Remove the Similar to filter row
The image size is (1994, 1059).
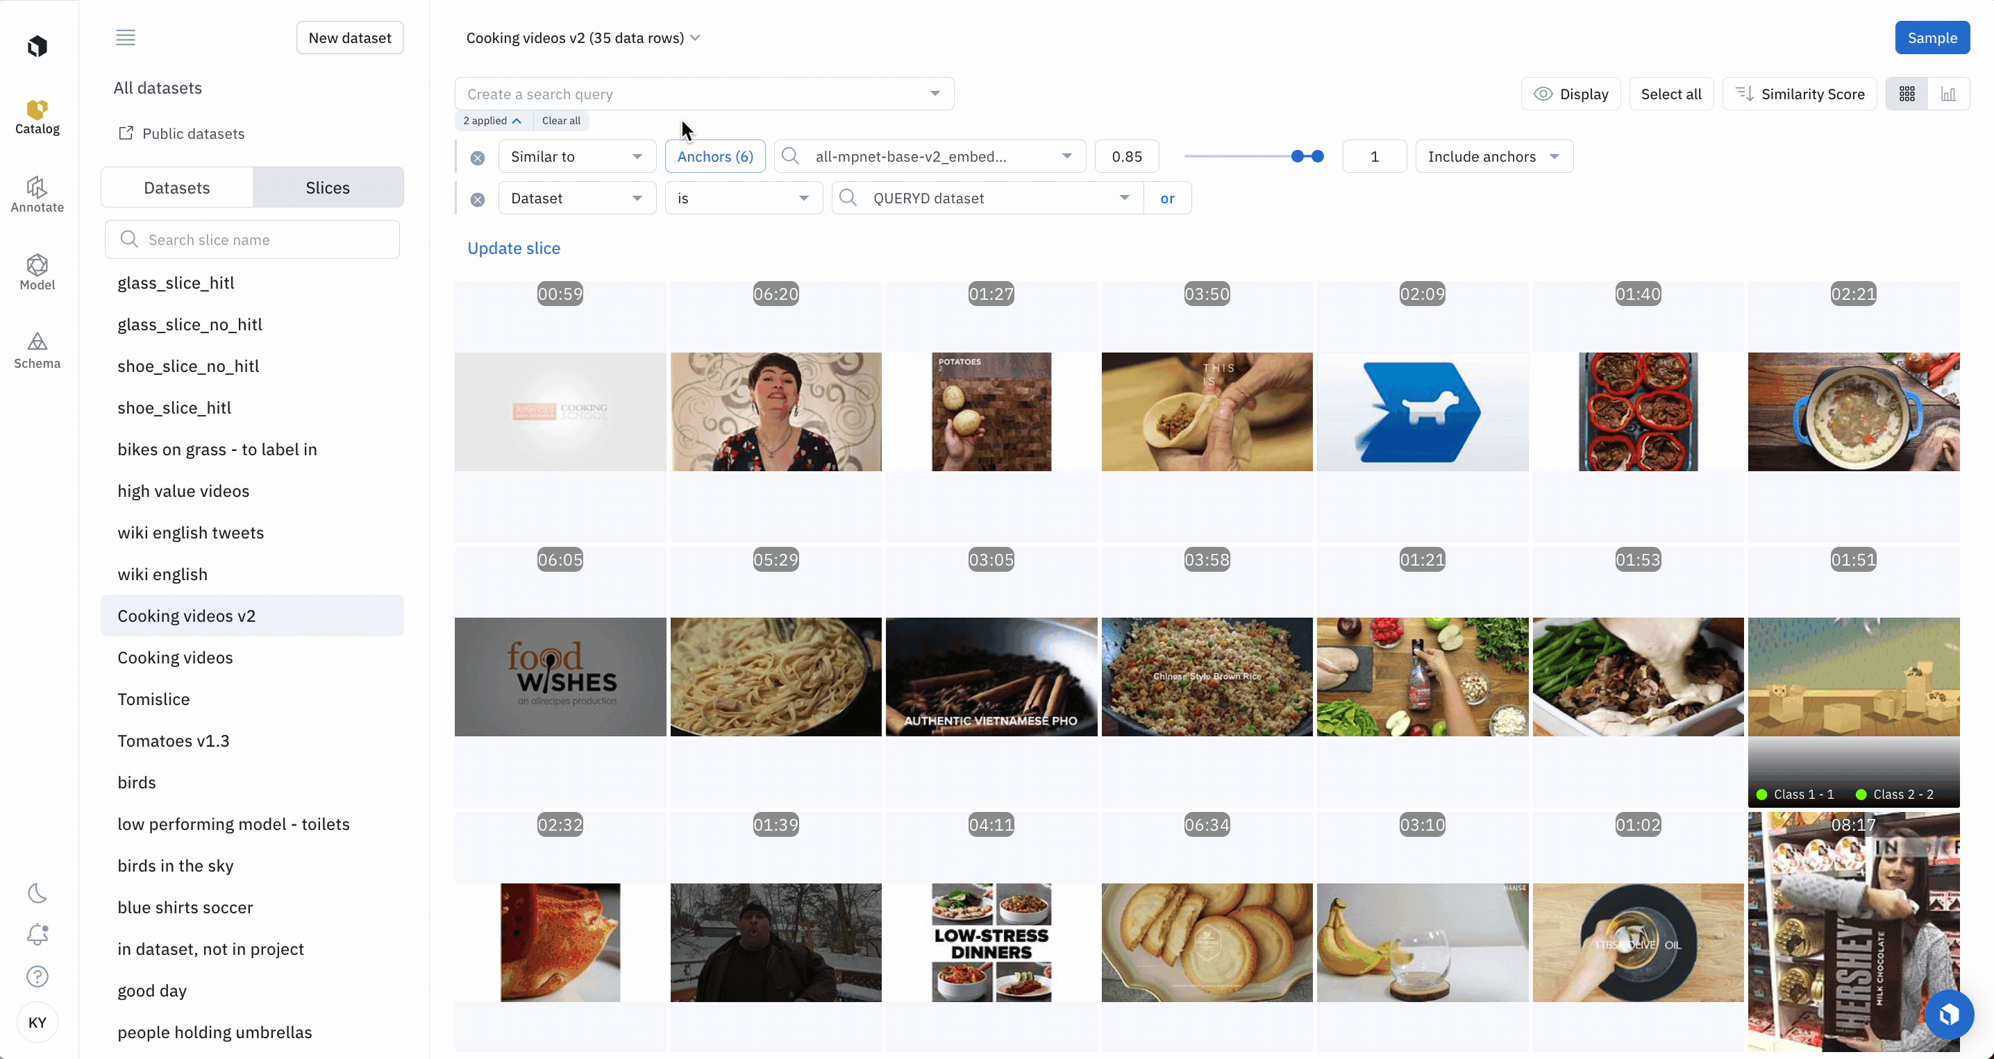(478, 158)
